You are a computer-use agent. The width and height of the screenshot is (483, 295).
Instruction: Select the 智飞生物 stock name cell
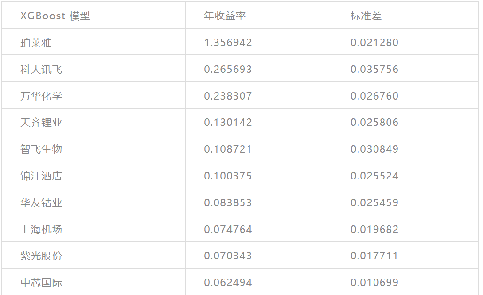(41, 149)
